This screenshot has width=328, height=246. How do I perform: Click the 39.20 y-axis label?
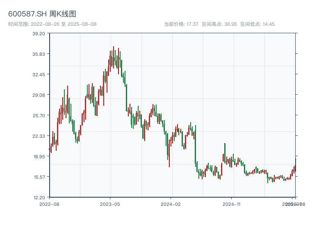(x=39, y=34)
